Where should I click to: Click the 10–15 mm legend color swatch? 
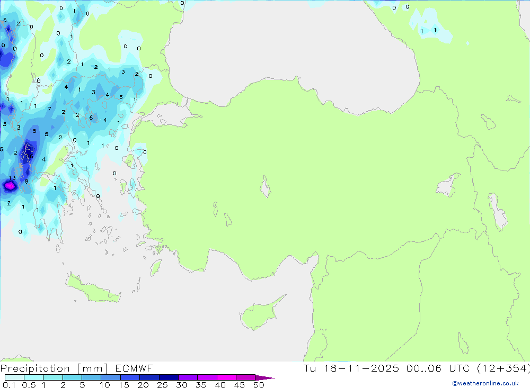111,377
